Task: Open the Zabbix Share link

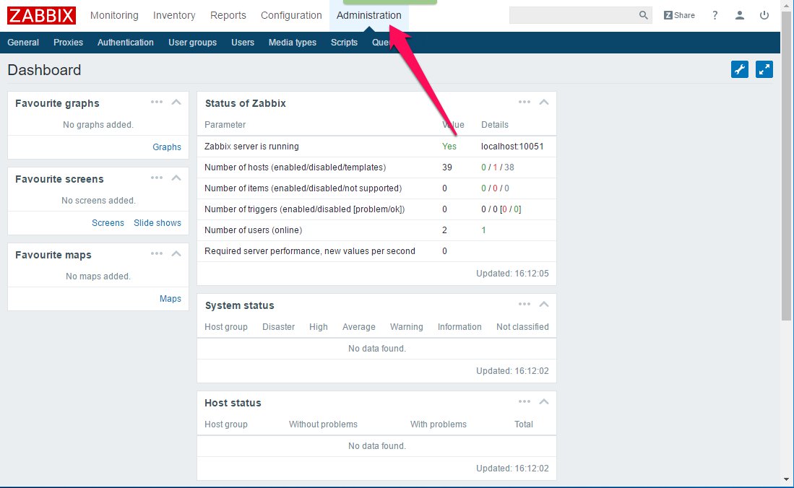Action: tap(679, 15)
